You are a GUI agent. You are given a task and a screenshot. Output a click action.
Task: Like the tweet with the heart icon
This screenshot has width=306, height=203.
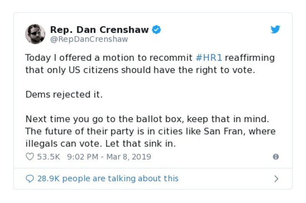[29, 157]
